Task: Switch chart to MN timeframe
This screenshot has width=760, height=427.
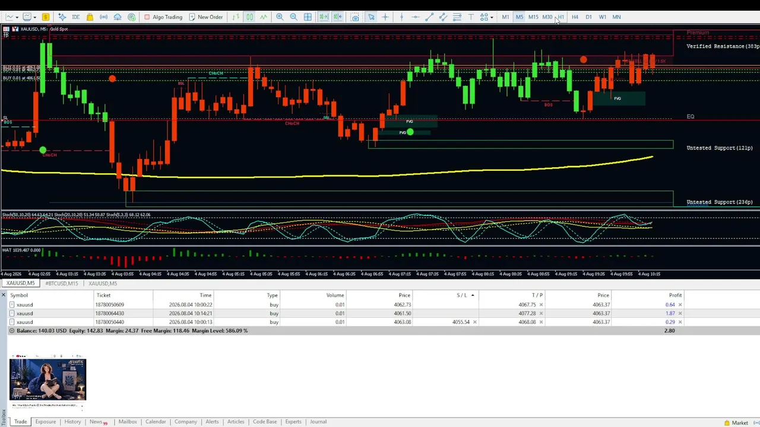Action: (x=617, y=17)
